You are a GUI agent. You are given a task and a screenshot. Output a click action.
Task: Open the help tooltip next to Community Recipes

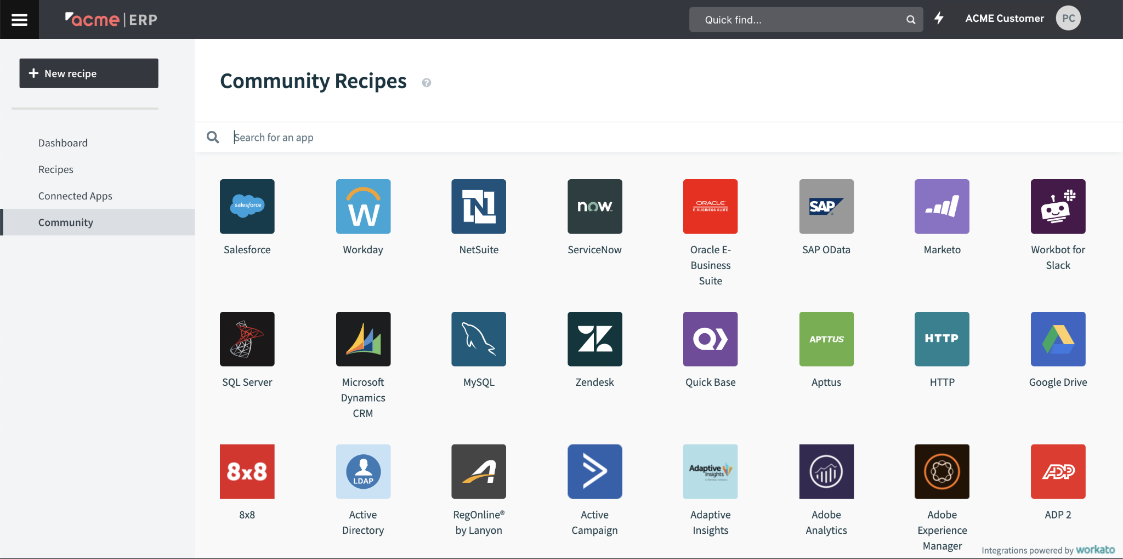(x=427, y=83)
